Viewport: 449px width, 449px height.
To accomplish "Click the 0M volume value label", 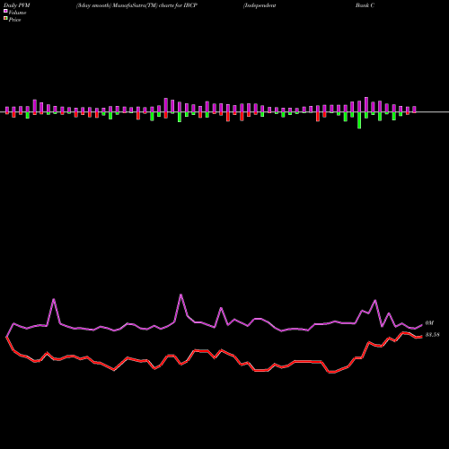I will click(429, 323).
